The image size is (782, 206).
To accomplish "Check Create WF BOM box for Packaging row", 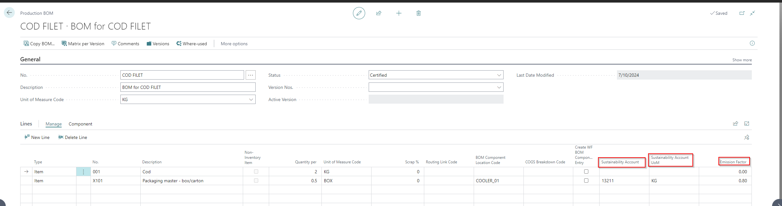I will coord(586,181).
